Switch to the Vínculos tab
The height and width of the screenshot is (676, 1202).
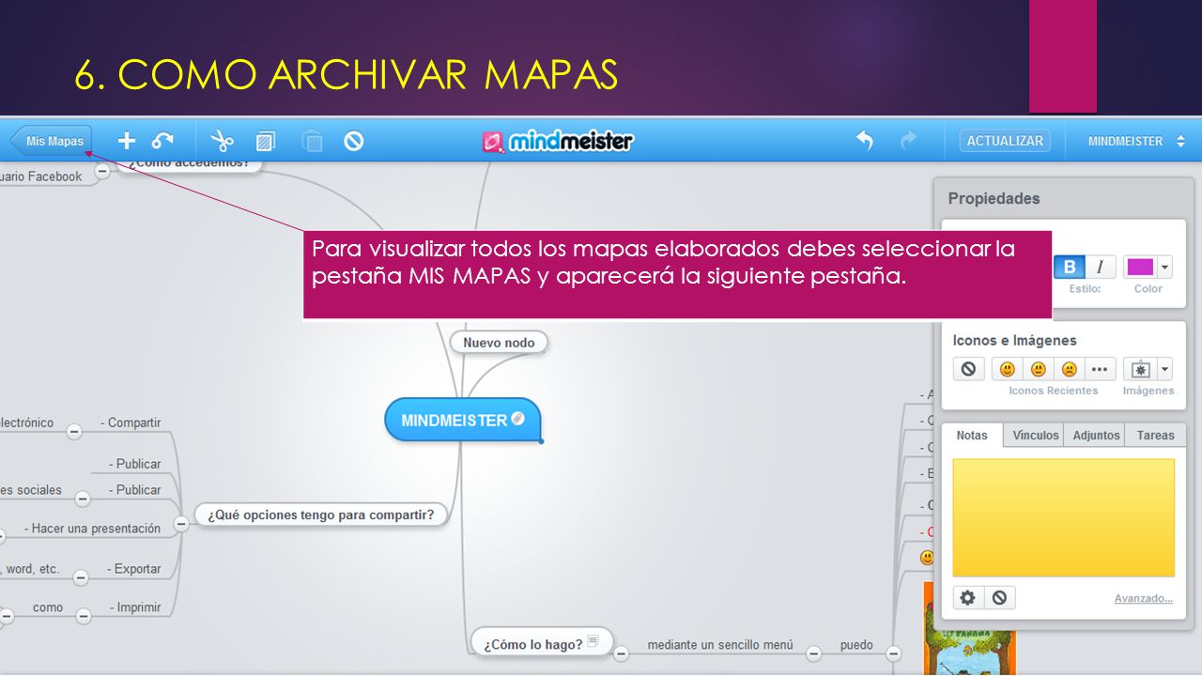click(x=1036, y=436)
